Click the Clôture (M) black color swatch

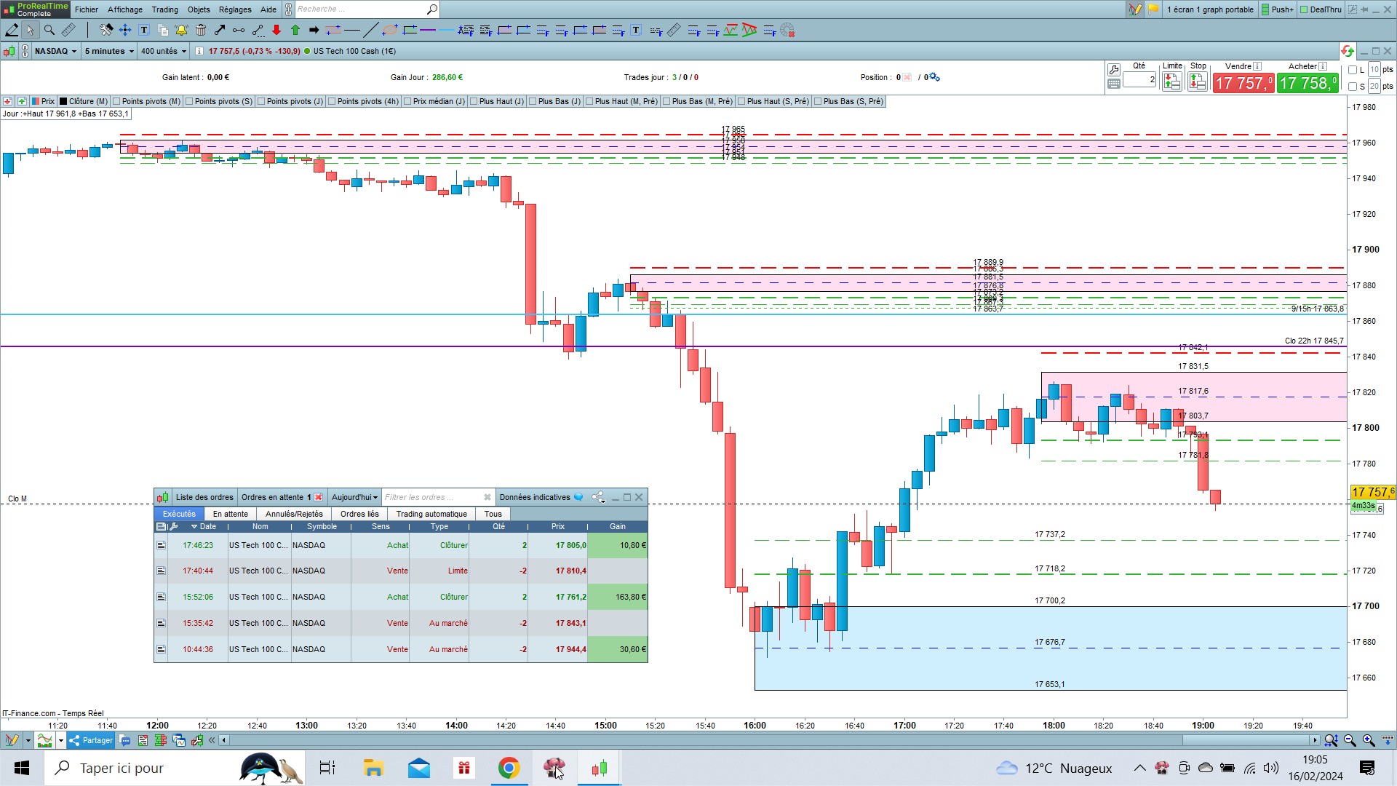point(63,101)
